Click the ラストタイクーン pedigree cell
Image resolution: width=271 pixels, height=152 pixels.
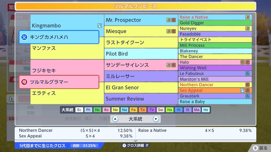pyautogui.click(x=141, y=42)
